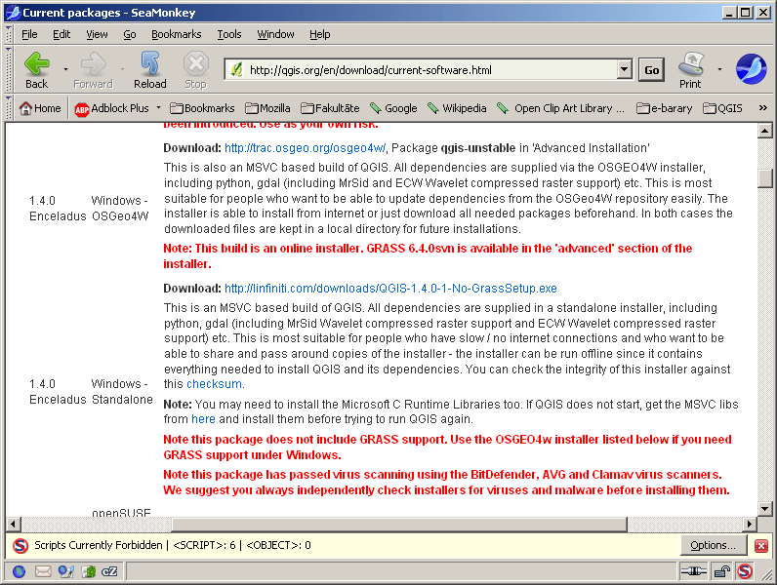Screen dimensions: 777x585
Task: Open the Back history dropdown arrow
Action: coord(65,70)
